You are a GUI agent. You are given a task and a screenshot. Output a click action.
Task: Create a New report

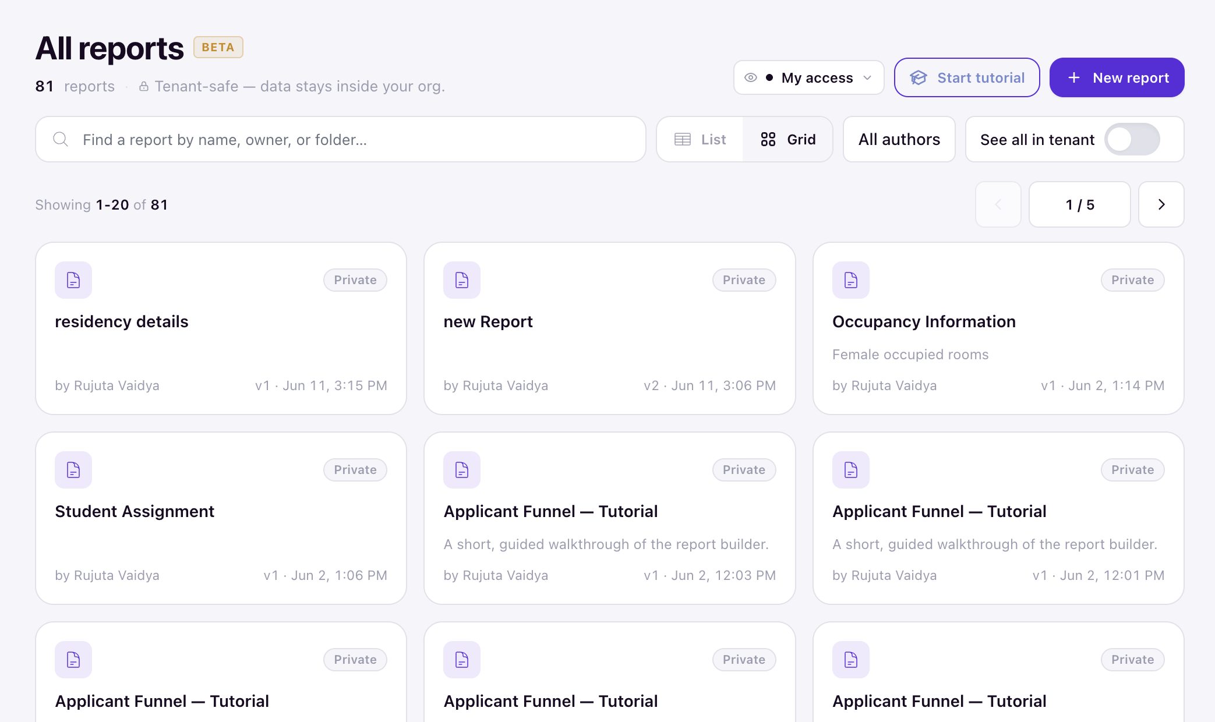tap(1117, 77)
